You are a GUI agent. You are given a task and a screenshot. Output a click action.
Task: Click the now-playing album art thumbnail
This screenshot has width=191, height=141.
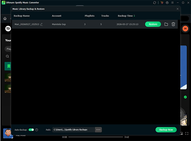(8, 133)
